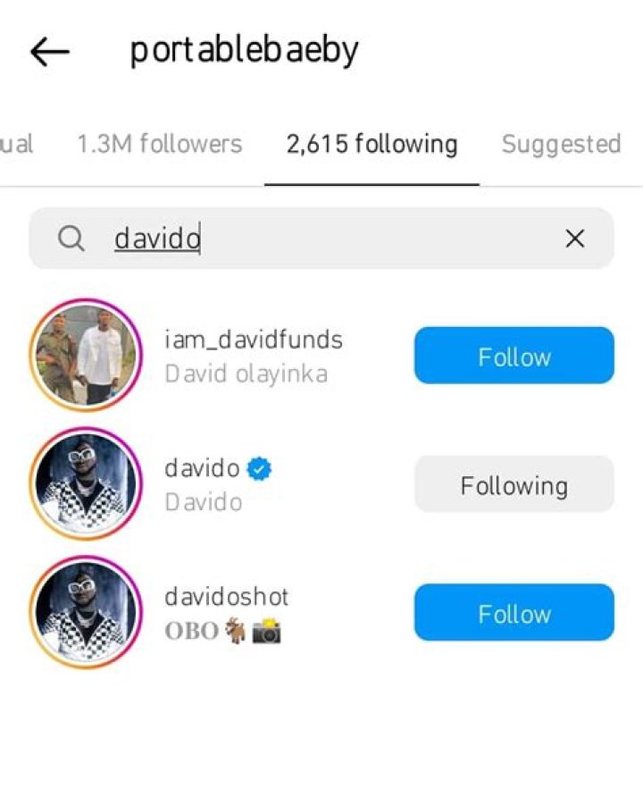
Task: Toggle the Following button for davido
Action: point(514,483)
